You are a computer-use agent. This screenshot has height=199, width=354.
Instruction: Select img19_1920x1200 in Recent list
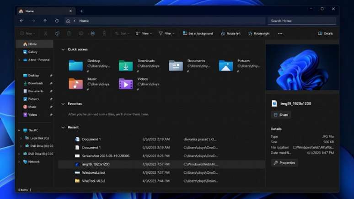161,164
